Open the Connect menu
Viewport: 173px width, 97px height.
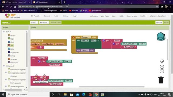tap(48, 16)
